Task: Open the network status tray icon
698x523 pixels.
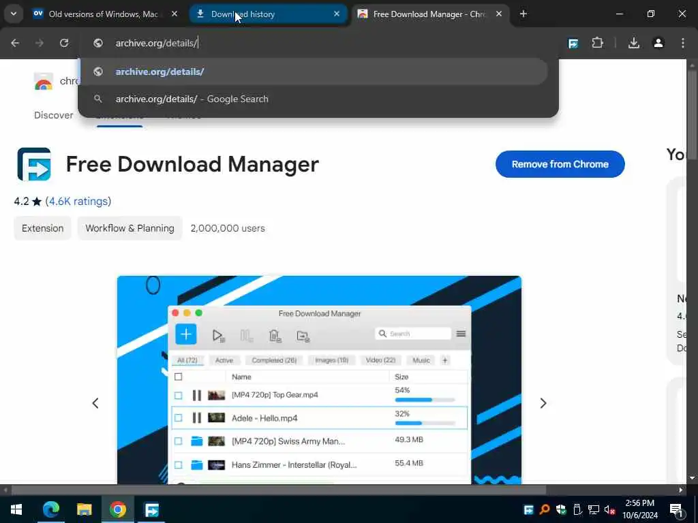Action: tap(594, 509)
